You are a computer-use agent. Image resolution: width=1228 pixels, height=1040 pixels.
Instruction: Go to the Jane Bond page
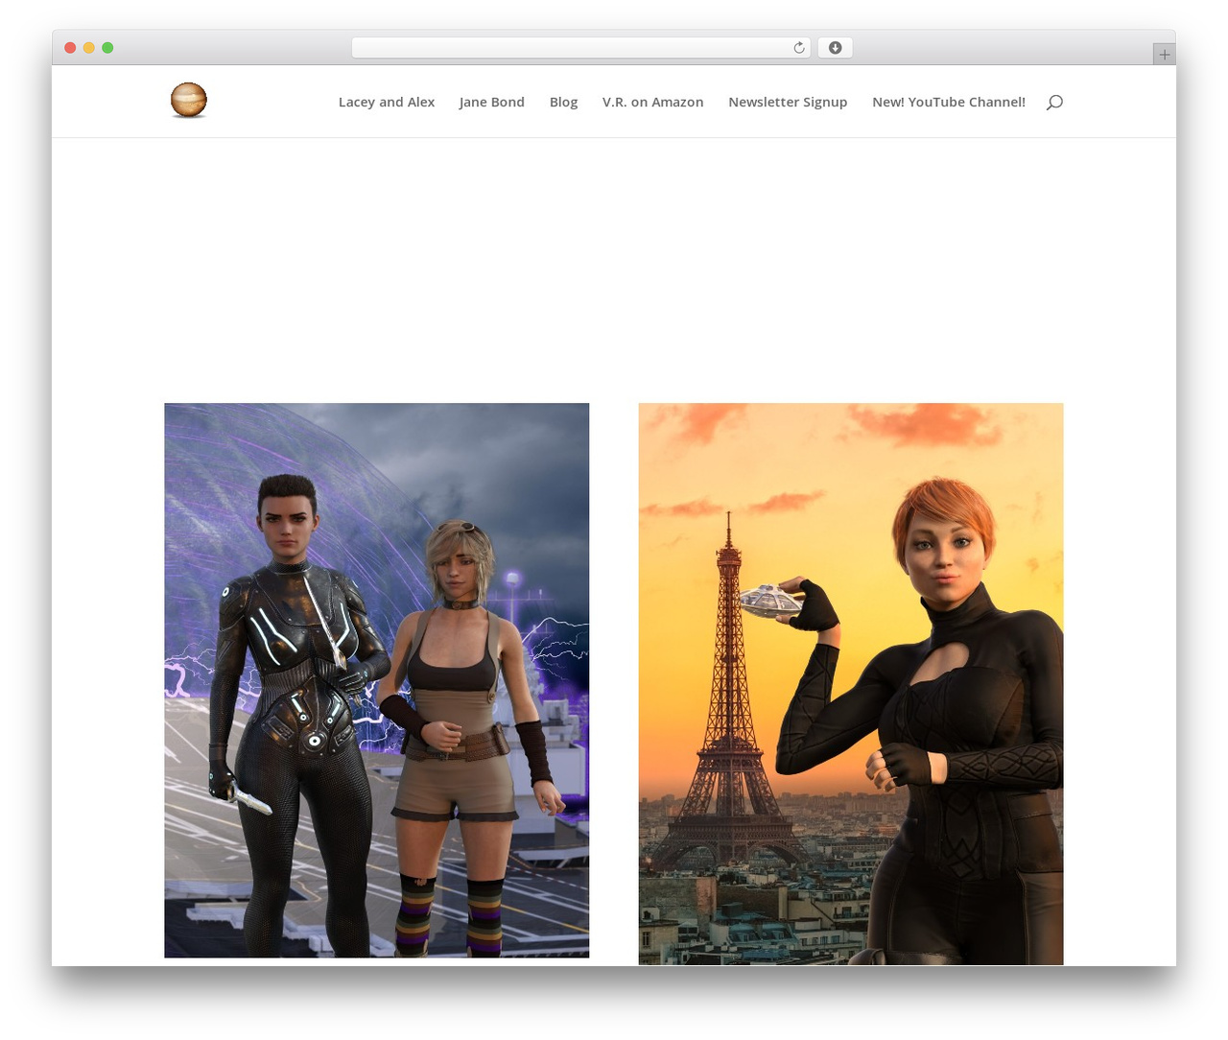click(492, 102)
